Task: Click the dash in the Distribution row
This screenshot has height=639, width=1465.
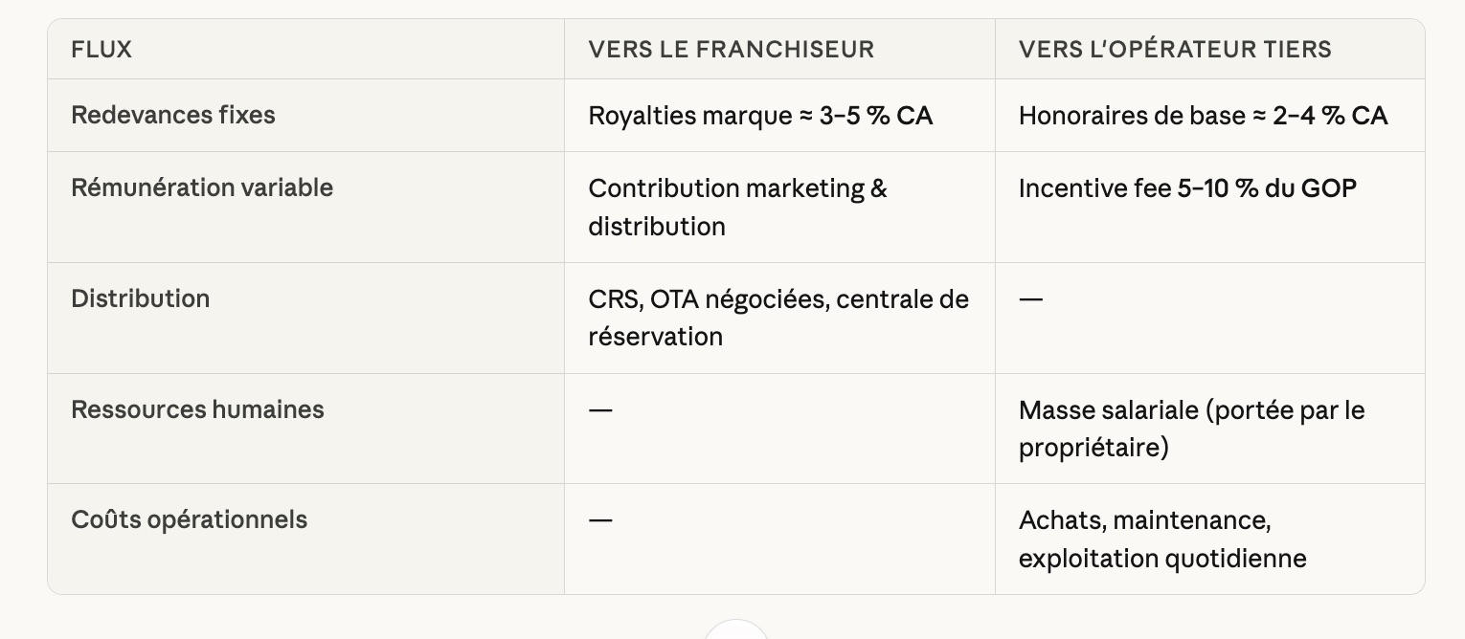Action: tap(1030, 299)
